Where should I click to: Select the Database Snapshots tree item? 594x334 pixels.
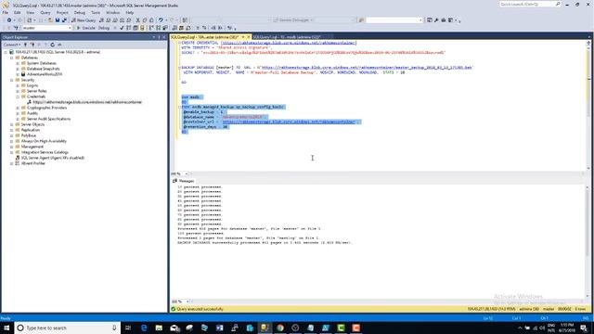coord(44,69)
